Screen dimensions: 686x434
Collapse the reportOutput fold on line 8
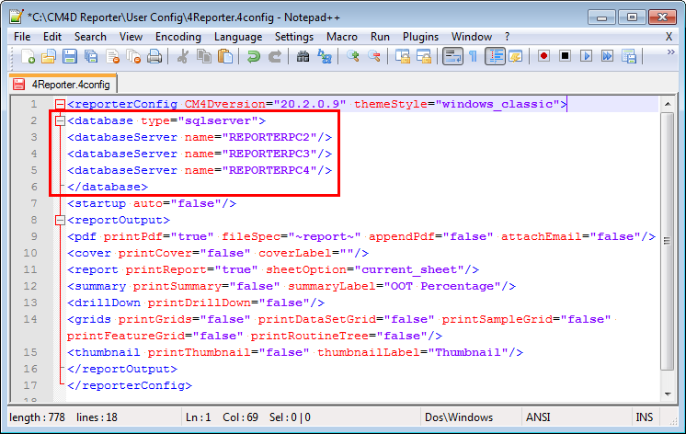coord(60,220)
